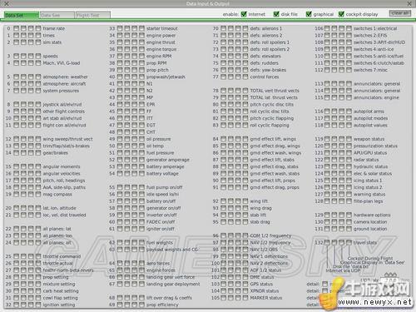Viewport: 416px width, 312px height.
Task: Enable Internet output for frame rate row
Action: click(17, 28)
